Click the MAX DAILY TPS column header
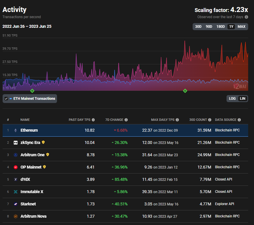The image size is (254, 225). coord(163,120)
